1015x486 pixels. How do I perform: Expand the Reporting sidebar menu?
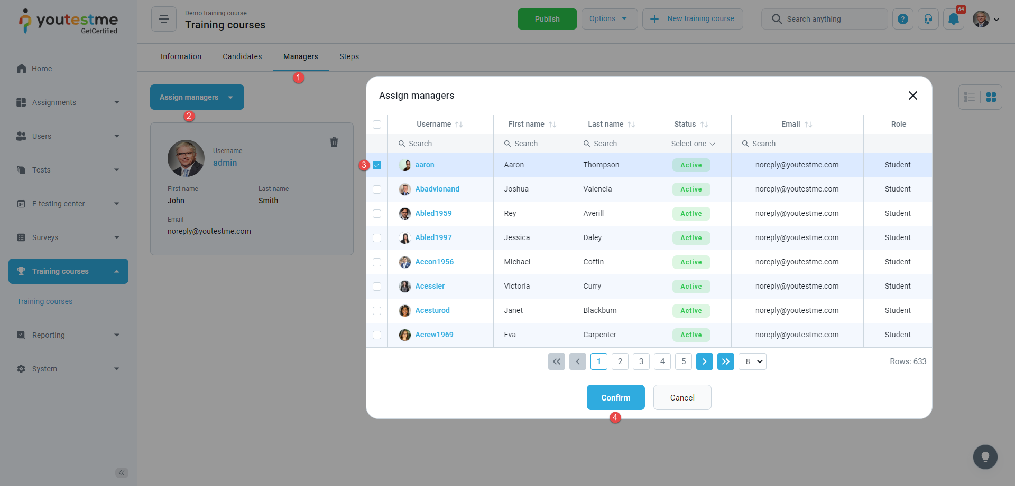(x=68, y=335)
